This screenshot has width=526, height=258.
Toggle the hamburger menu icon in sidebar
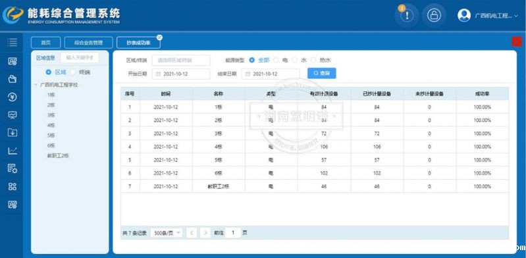(13, 42)
